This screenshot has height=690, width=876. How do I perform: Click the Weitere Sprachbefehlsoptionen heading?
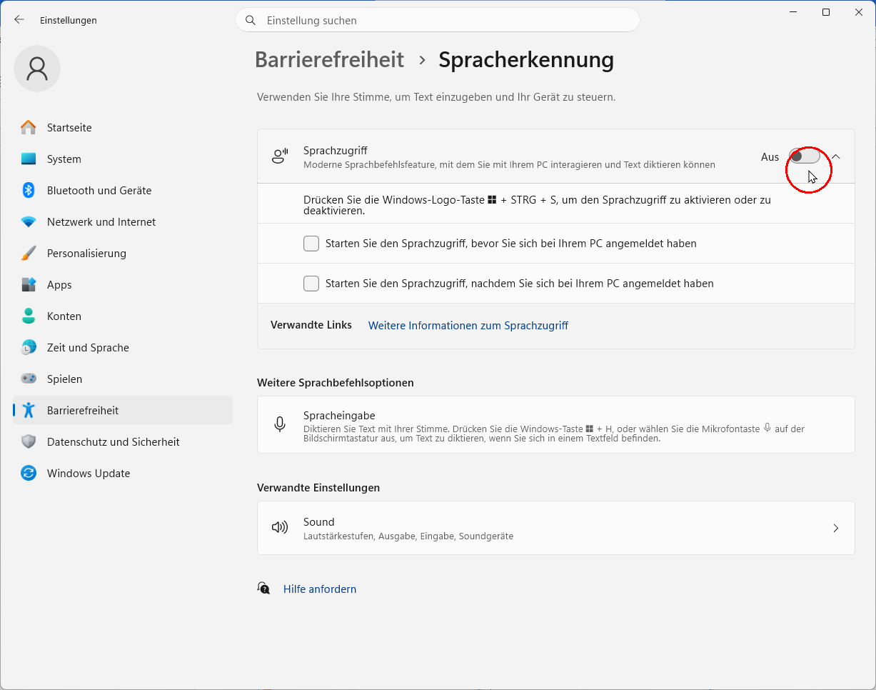click(336, 383)
